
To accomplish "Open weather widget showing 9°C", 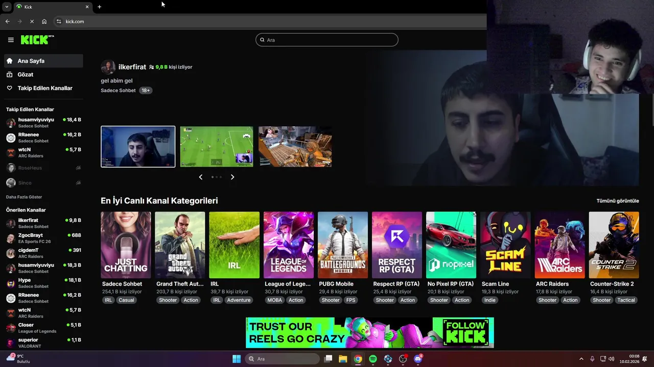I will (18, 359).
